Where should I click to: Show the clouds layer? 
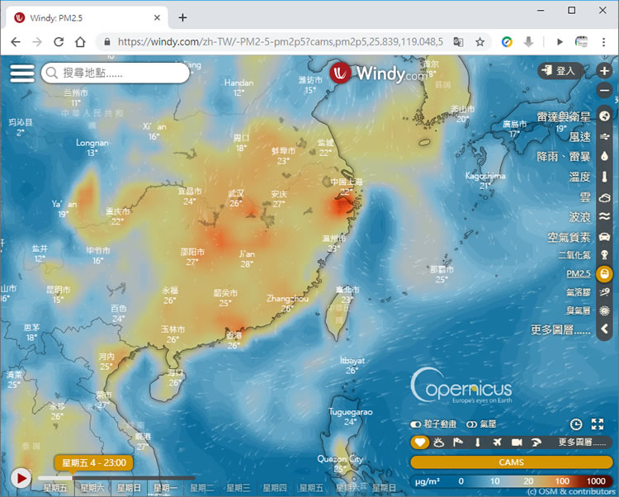(605, 197)
